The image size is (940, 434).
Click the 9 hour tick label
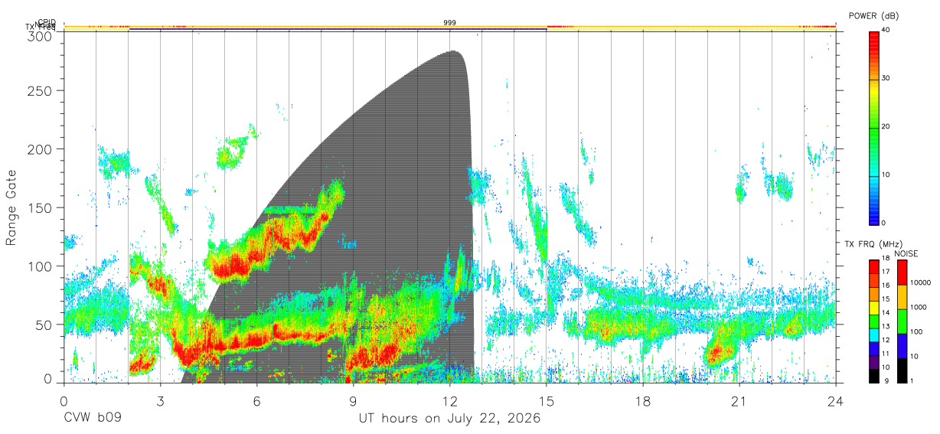354,401
